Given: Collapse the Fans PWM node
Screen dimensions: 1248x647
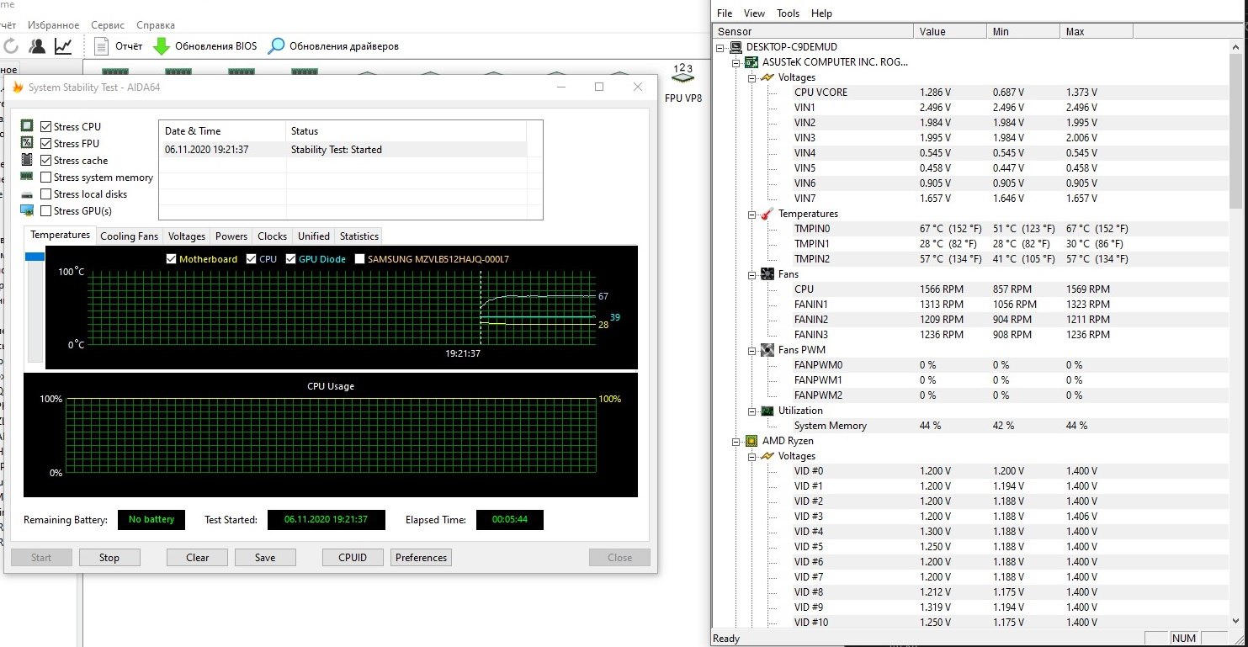Looking at the screenshot, I should (x=751, y=350).
